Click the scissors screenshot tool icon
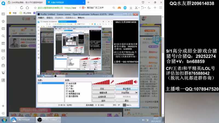Viewport: 219px width, 123px height. point(136,8)
